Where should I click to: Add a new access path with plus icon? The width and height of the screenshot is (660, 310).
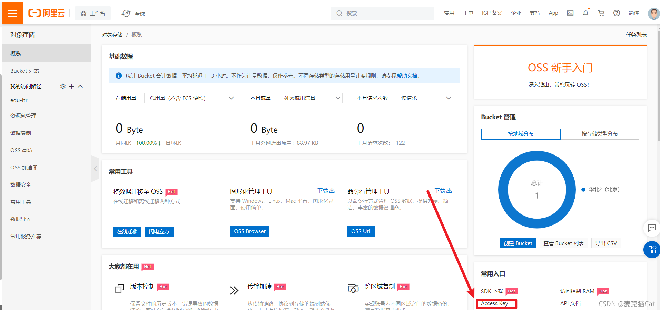coord(71,86)
